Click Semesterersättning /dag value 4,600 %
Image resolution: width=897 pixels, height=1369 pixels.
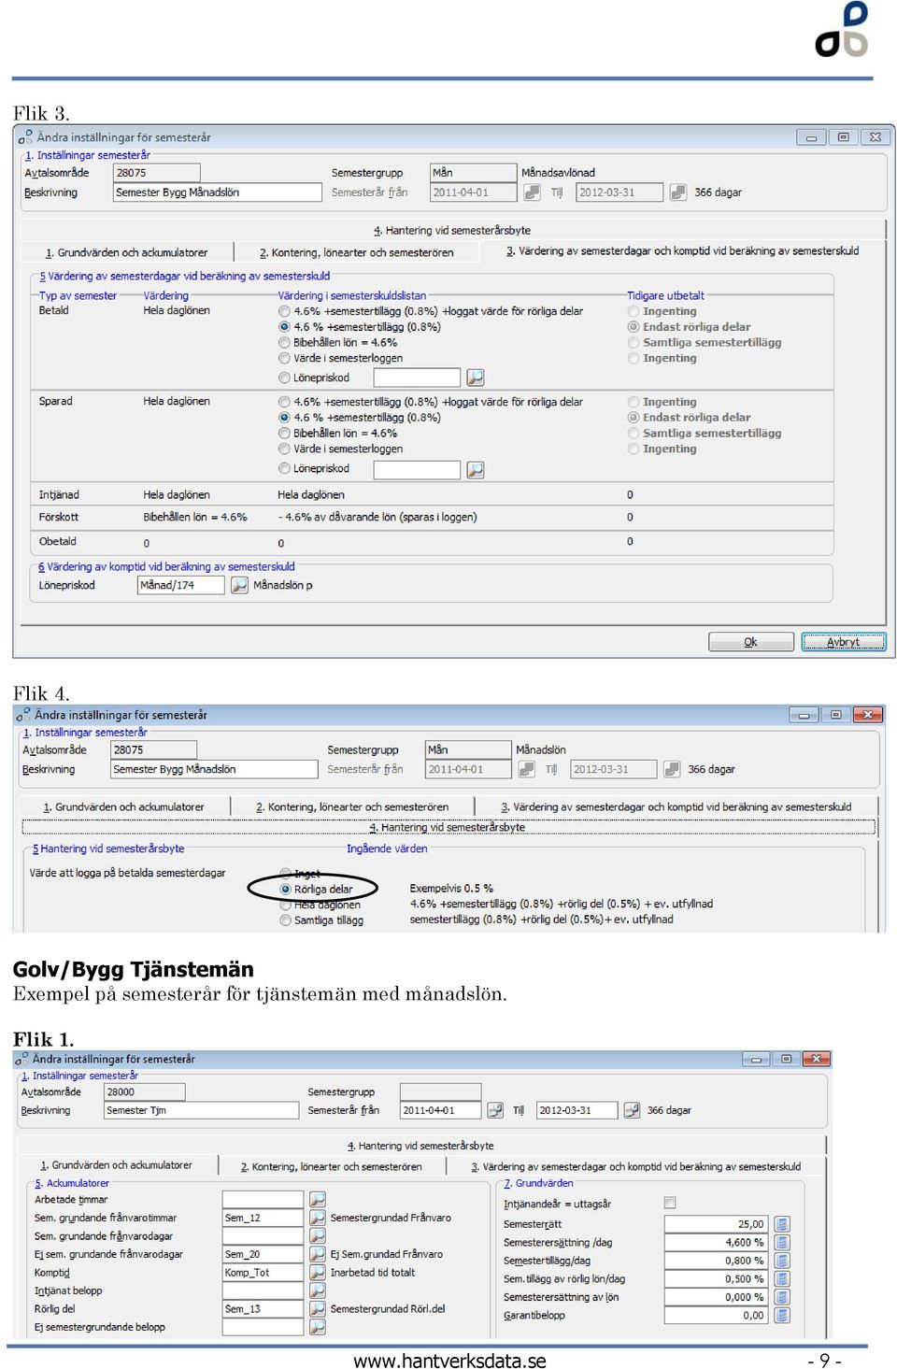click(x=716, y=1242)
